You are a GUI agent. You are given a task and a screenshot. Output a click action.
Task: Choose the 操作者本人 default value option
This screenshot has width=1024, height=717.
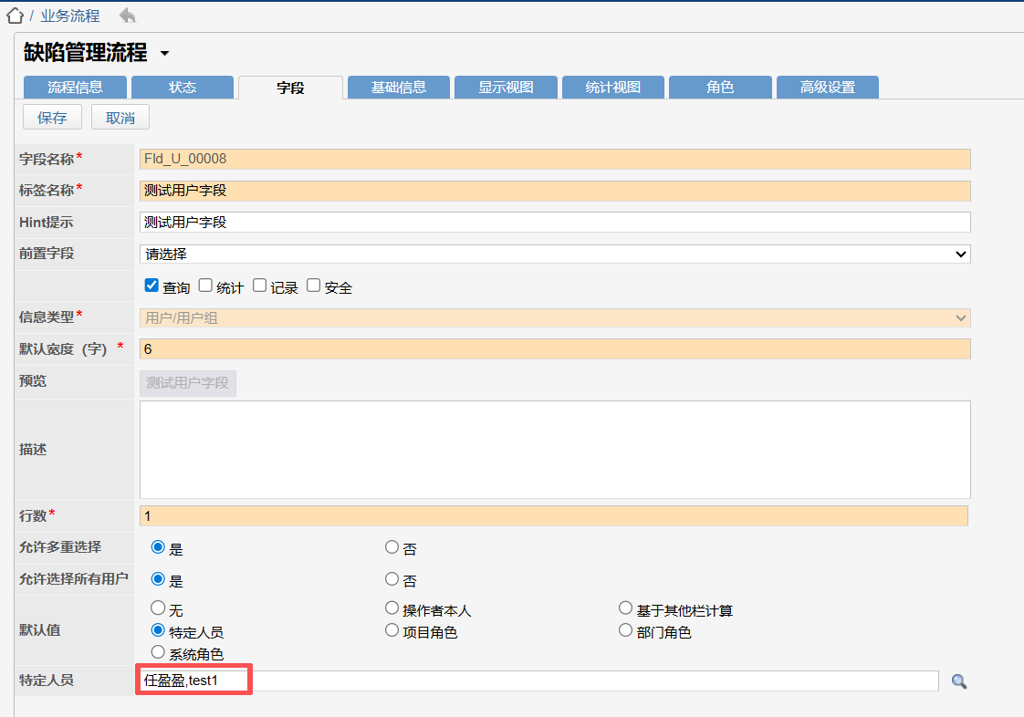392,608
